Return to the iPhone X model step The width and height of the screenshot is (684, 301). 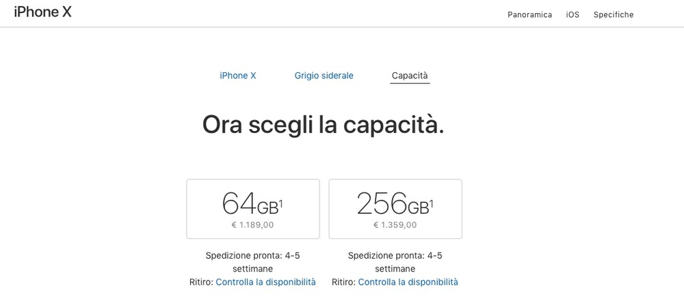(237, 76)
